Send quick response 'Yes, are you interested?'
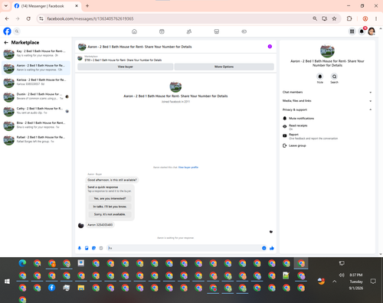Viewport: 383px width, 303px height. [110, 198]
